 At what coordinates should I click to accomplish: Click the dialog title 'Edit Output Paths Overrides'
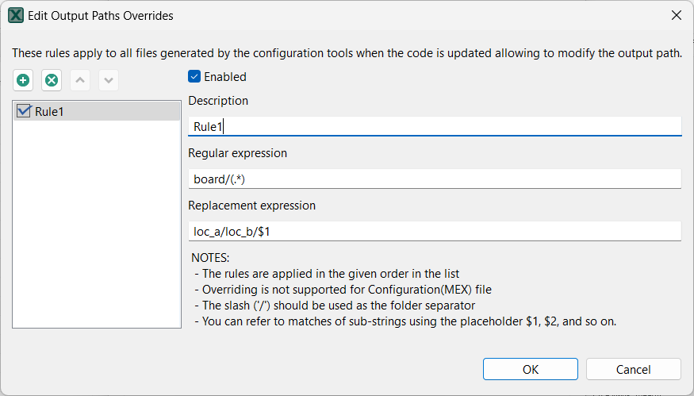(x=101, y=15)
